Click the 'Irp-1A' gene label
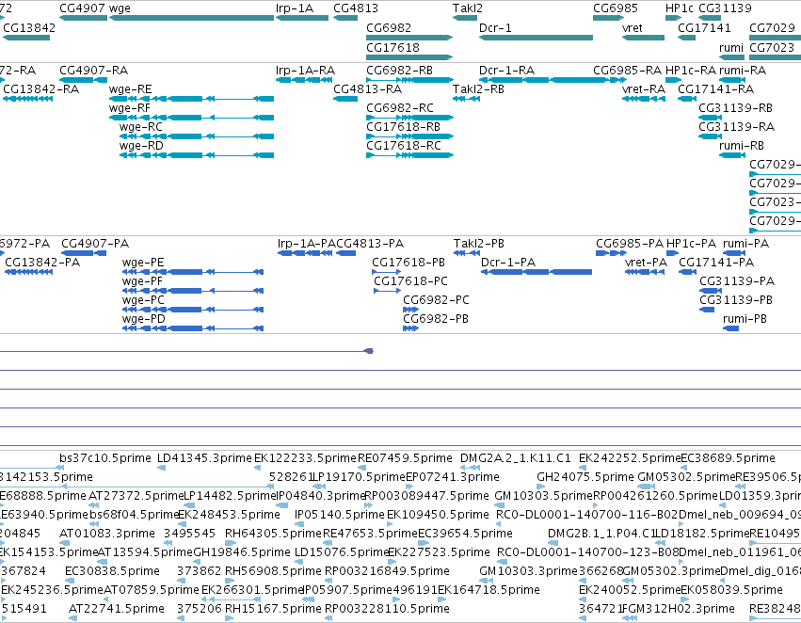 (x=295, y=8)
